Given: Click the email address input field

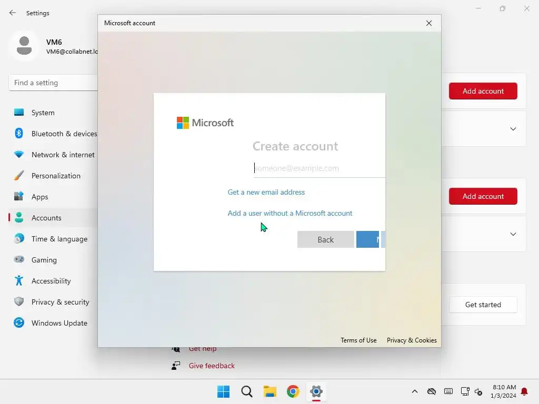Looking at the screenshot, I should [x=320, y=168].
